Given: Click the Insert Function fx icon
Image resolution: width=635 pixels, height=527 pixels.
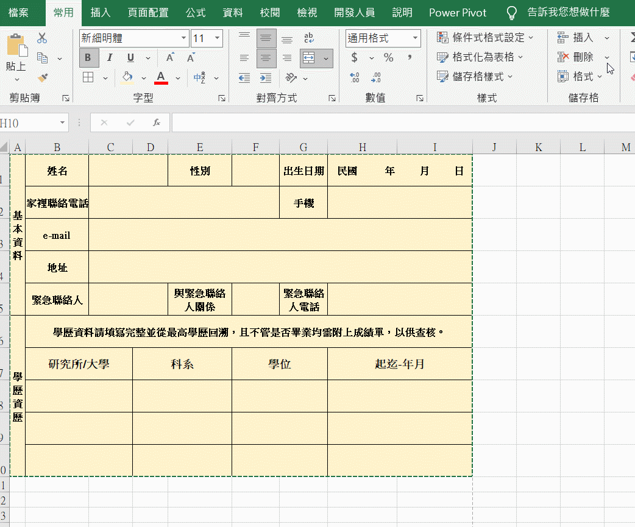Looking at the screenshot, I should point(157,122).
